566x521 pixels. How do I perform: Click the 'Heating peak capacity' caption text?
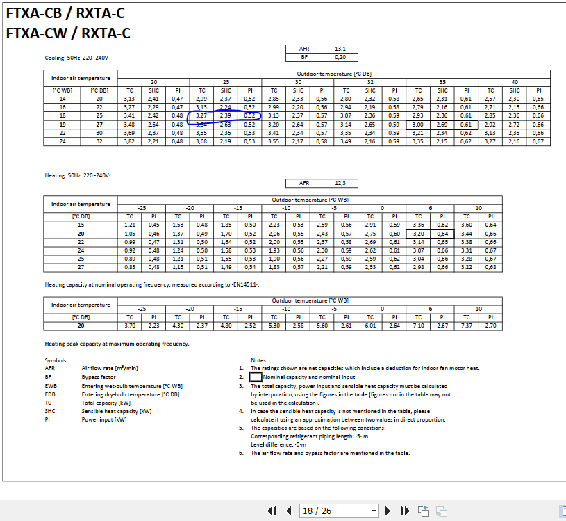click(x=116, y=344)
